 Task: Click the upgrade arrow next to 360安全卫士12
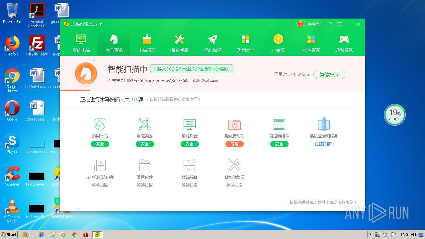click(101, 24)
